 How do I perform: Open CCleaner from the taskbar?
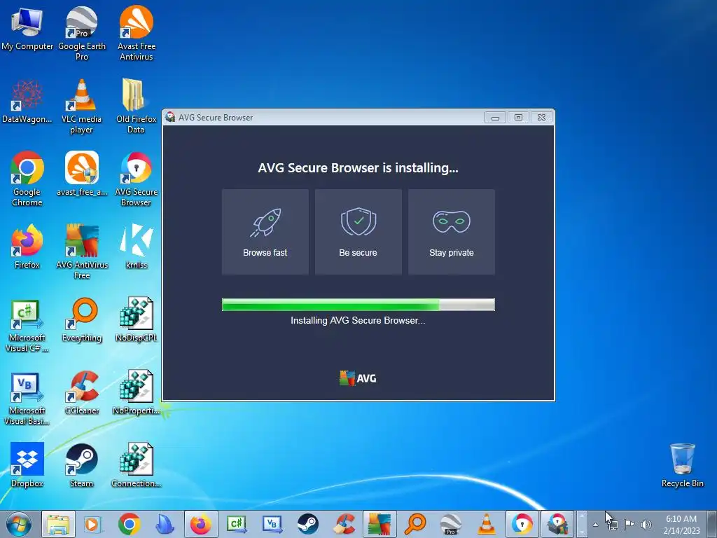click(x=344, y=524)
